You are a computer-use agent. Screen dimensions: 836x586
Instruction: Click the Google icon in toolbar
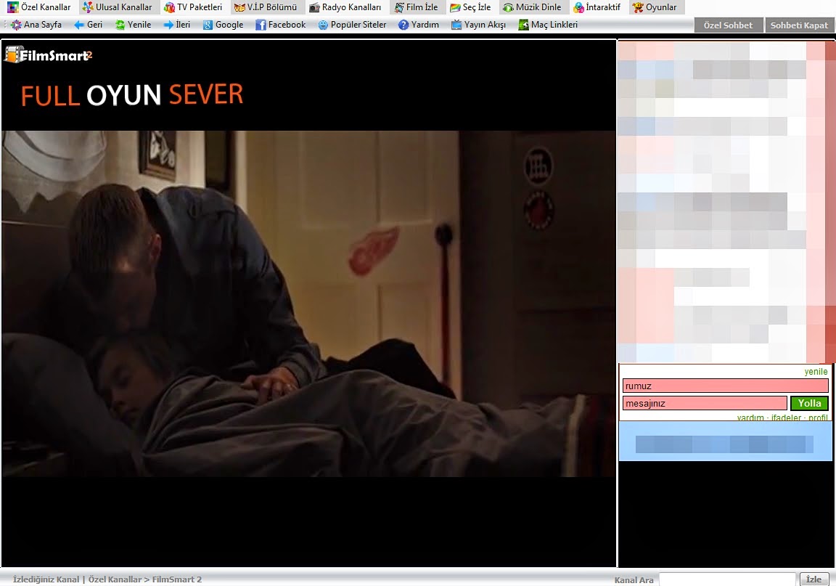click(x=208, y=25)
